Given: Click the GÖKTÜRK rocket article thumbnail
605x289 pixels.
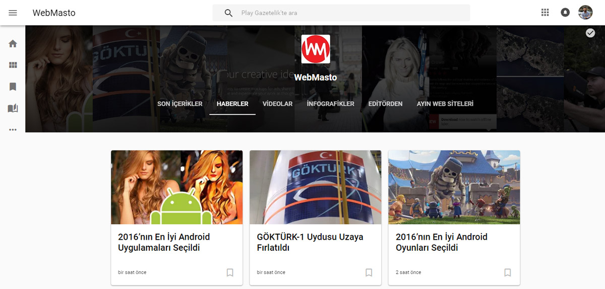Looking at the screenshot, I should click(x=316, y=187).
